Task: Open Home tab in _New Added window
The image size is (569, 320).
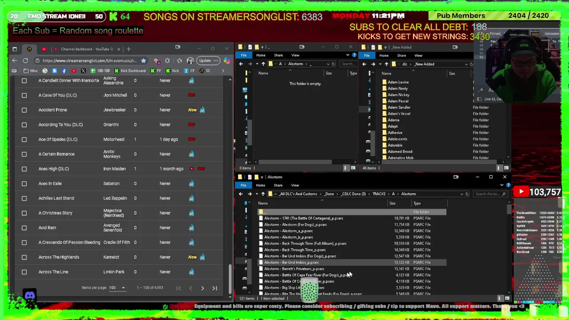Action: pyautogui.click(x=384, y=56)
